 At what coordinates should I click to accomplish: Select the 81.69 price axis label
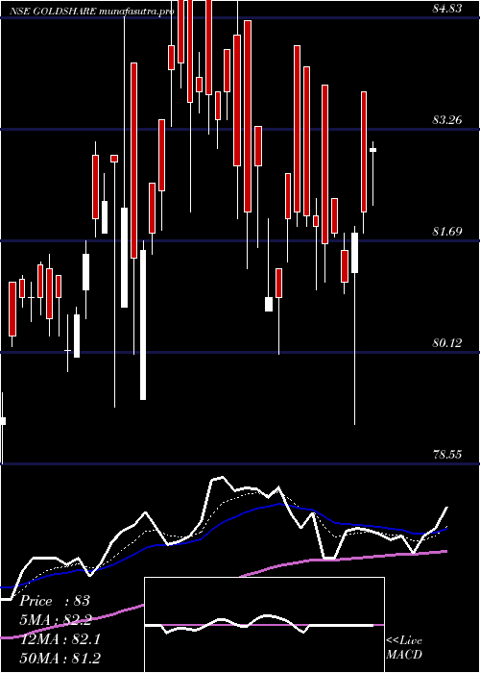447,232
